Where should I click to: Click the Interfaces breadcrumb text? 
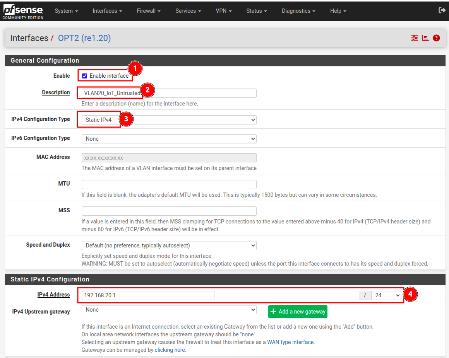point(29,38)
